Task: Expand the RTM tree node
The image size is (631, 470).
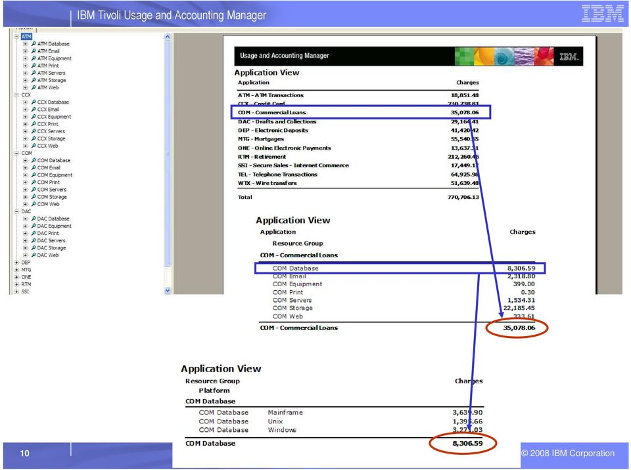Action: coord(17,284)
